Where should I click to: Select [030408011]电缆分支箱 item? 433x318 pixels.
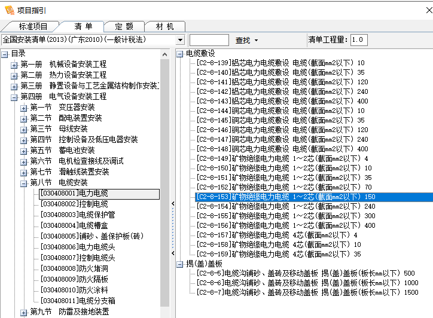[x=78, y=301]
